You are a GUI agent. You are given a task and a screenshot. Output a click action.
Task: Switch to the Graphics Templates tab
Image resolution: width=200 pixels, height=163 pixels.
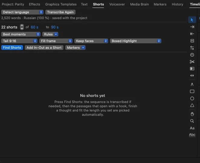[61, 4]
